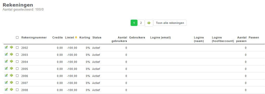Sort table by Rekeningnummer header
Viewport: 265px width, 94px height.
(x=34, y=38)
